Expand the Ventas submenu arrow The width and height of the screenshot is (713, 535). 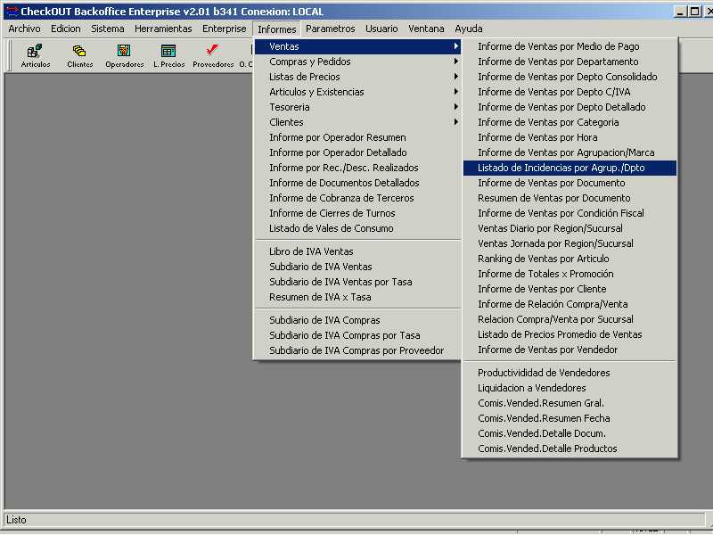tap(455, 46)
